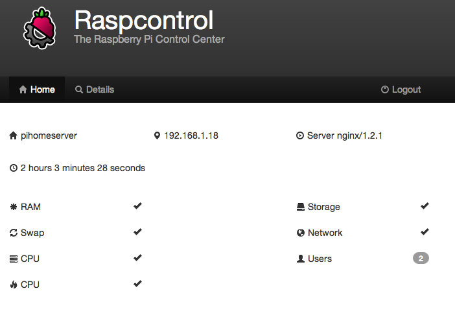Viewport: 455px width, 317px height.
Task: Click the asterisk icon next to RAM
Action: click(14, 207)
